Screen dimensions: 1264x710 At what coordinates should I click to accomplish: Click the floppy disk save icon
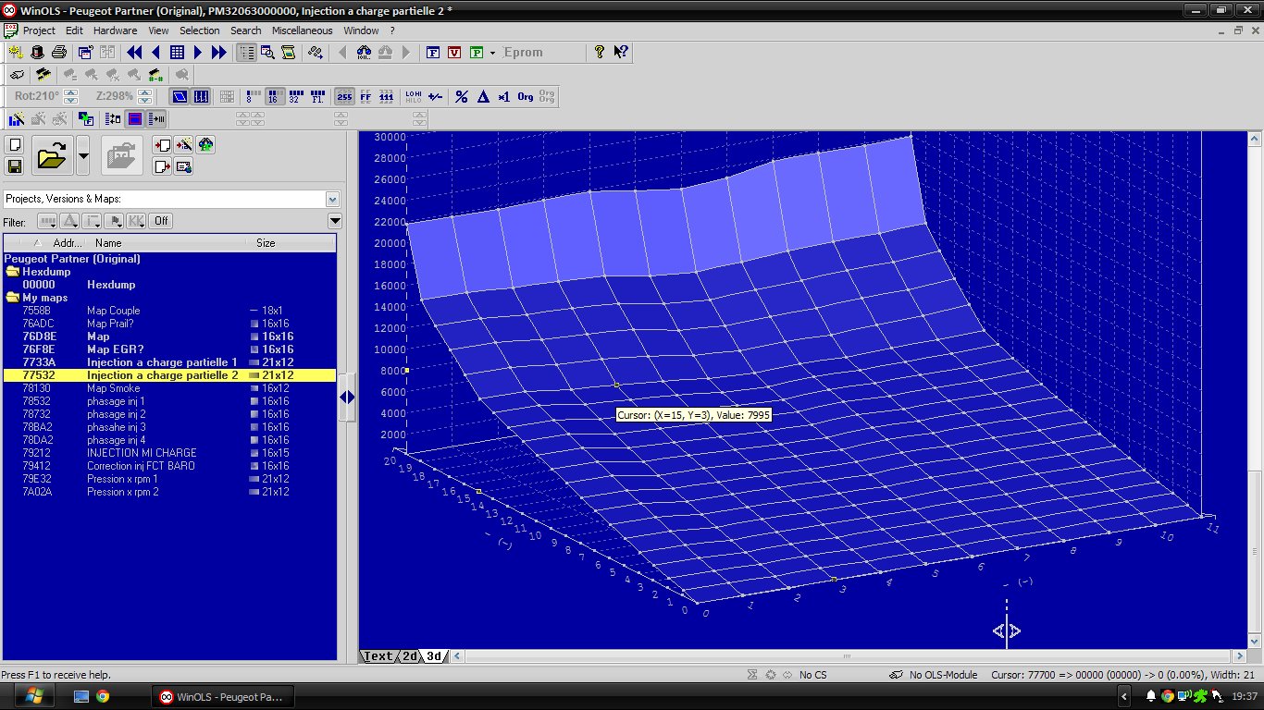pos(15,166)
